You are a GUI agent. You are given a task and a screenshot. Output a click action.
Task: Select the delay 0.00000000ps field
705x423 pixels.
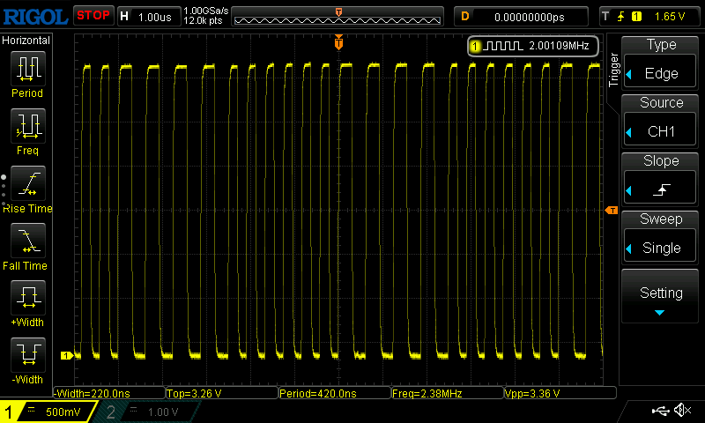click(521, 17)
